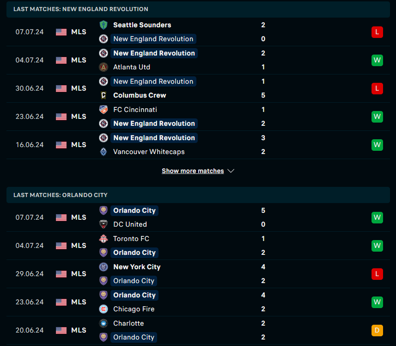The image size is (396, 346).
Task: Click the DC United team crest
Action: (104, 224)
